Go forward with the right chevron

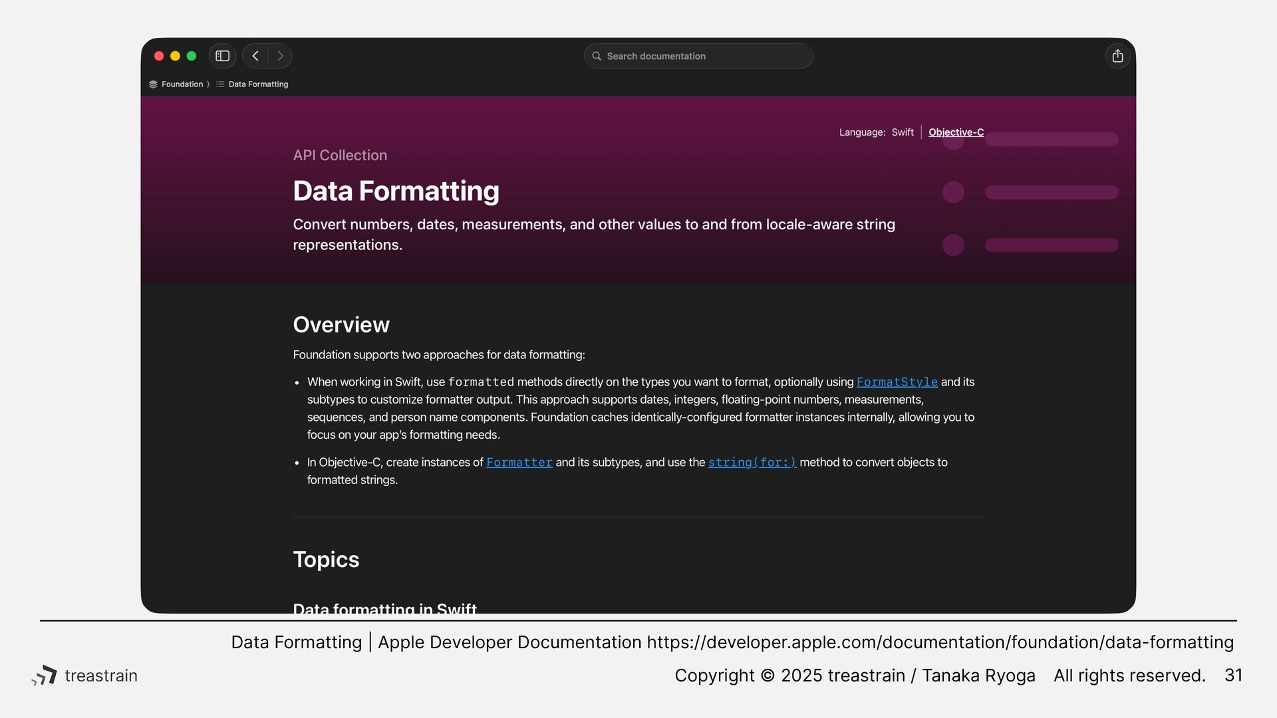[280, 56]
